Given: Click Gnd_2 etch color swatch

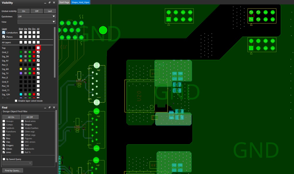Looking at the screenshot, I should (21, 52).
